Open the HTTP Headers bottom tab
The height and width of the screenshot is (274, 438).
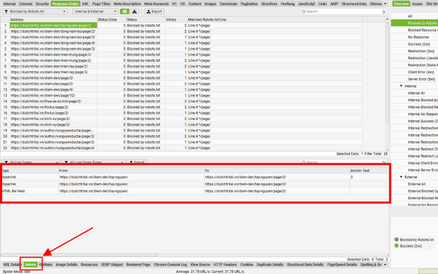tap(225, 265)
